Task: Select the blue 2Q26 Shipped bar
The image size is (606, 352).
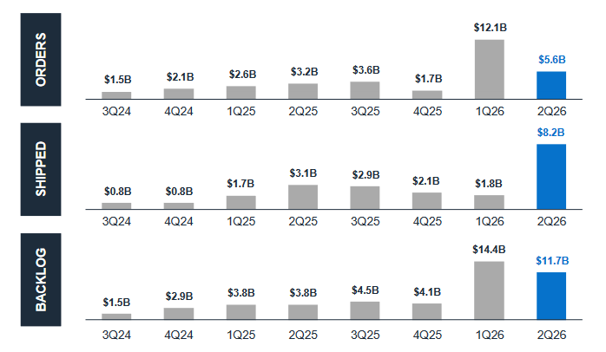Action: (x=551, y=177)
